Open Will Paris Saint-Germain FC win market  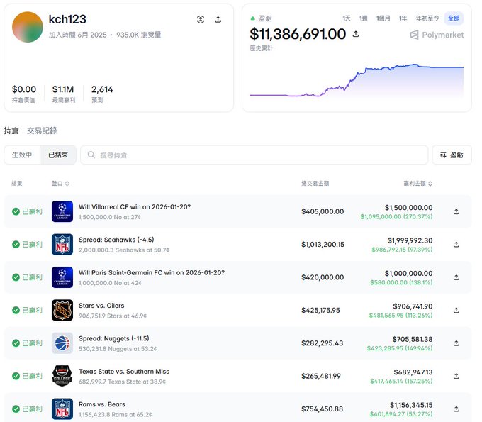click(x=152, y=272)
